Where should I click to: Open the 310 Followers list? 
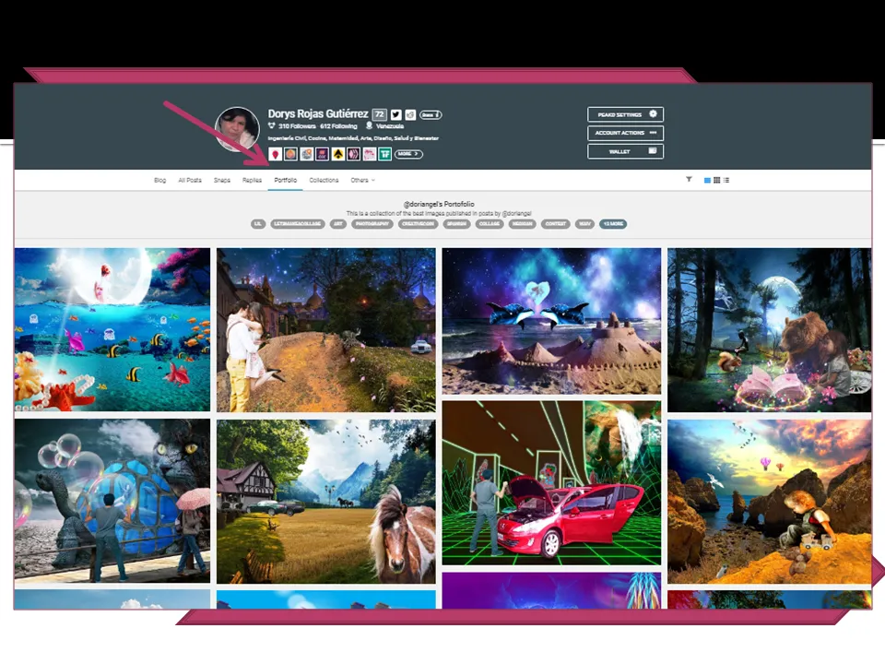click(x=296, y=126)
